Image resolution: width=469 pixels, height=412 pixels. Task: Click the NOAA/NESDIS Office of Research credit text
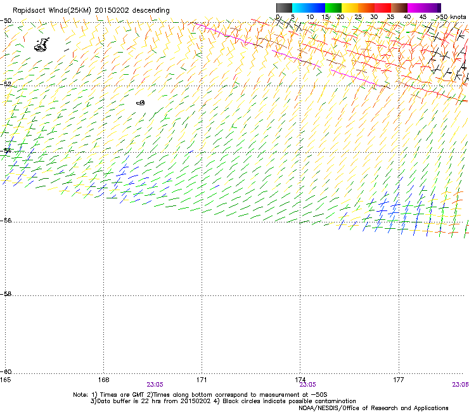point(373,408)
